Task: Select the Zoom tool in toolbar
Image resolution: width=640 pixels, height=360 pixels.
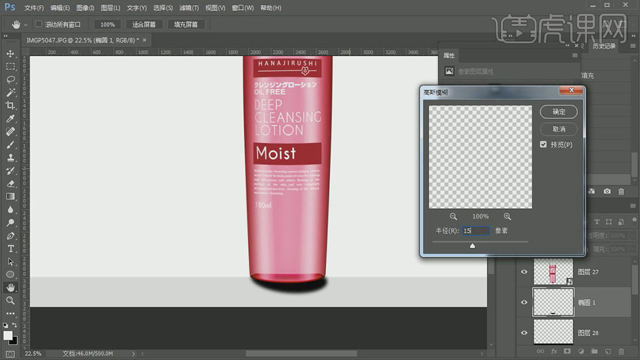Action: pyautogui.click(x=10, y=301)
